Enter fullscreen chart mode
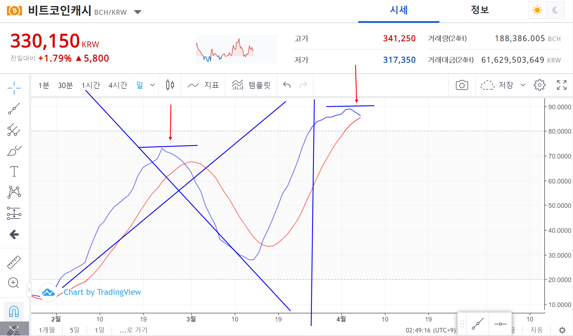This screenshot has width=573, height=336. click(x=561, y=85)
